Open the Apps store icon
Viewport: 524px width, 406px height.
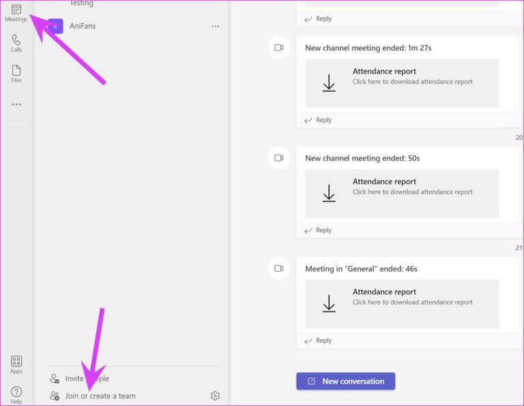pyautogui.click(x=16, y=364)
